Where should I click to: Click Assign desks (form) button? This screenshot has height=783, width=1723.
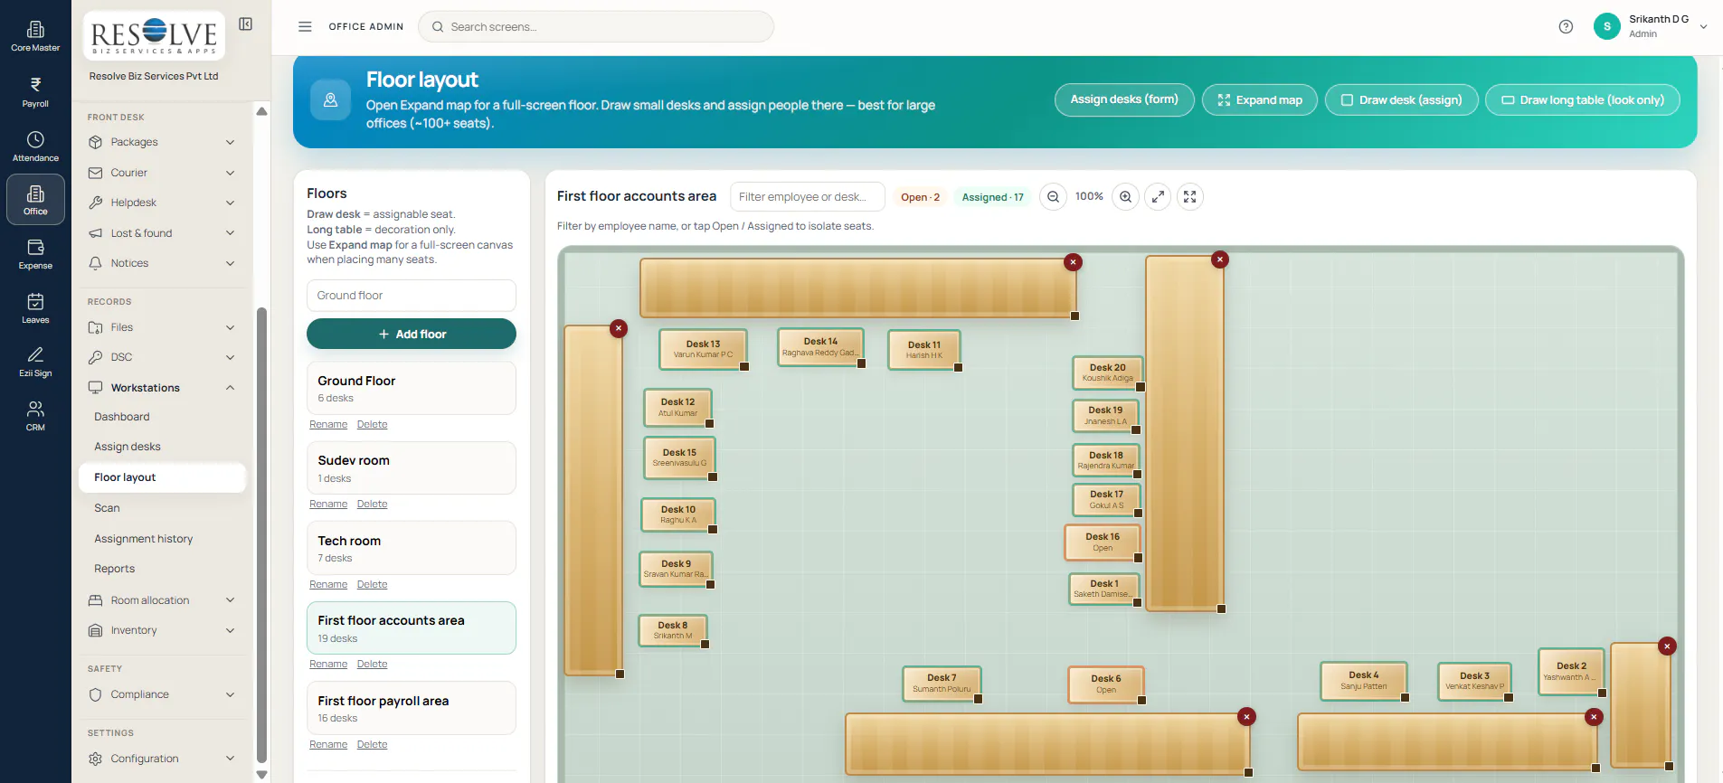click(x=1124, y=99)
